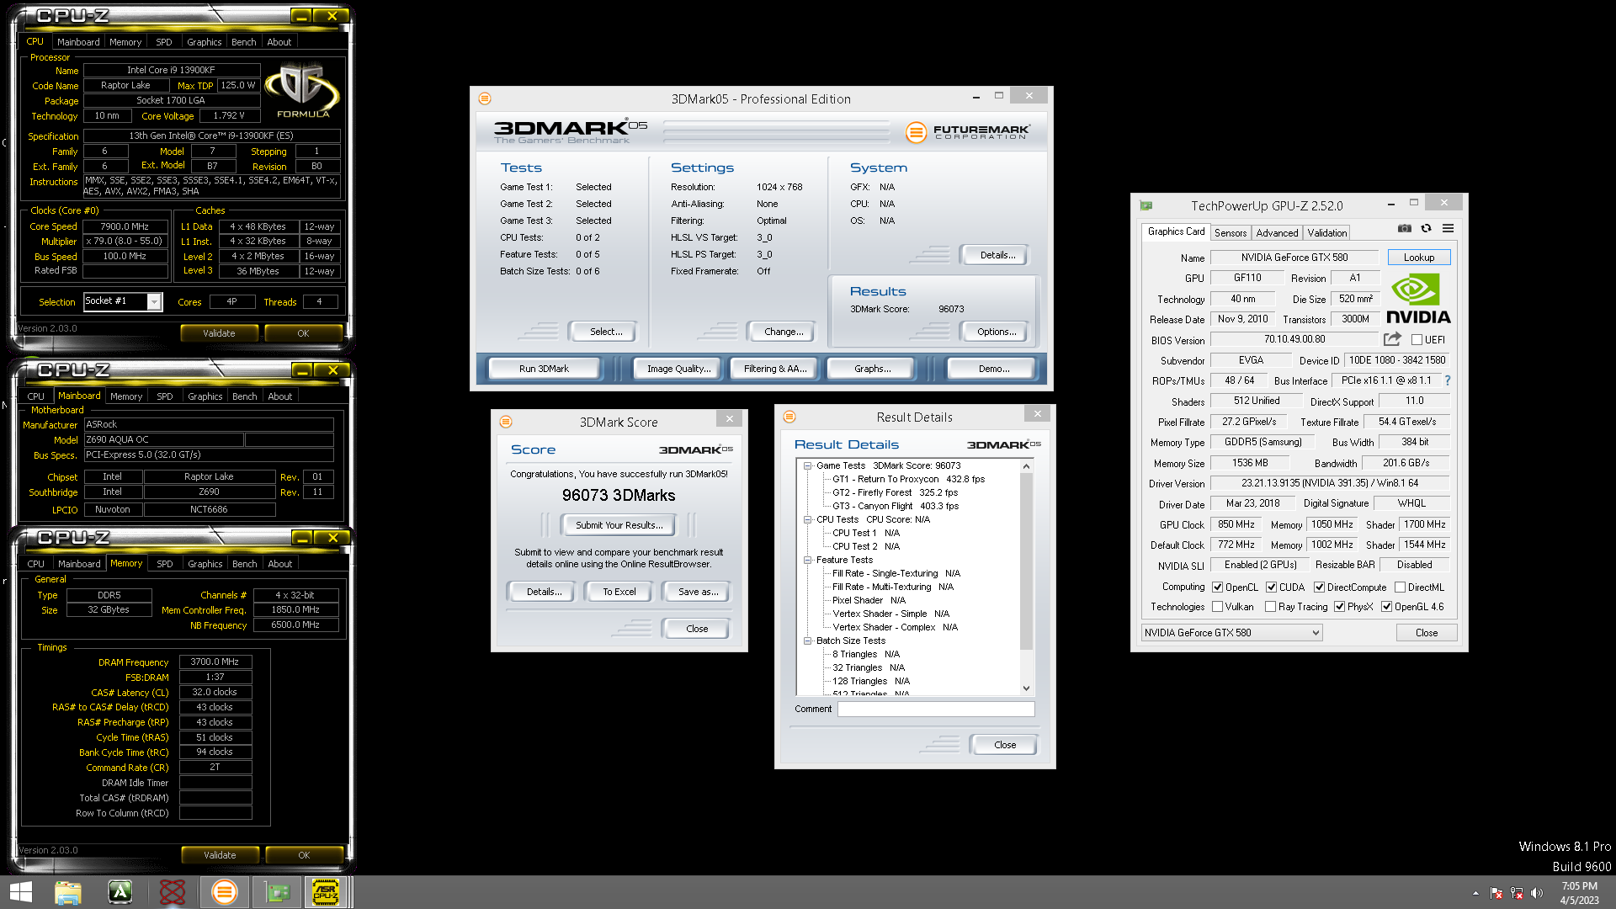Open the About tab in the Memory CPU-Z window
The image size is (1616, 909).
click(x=280, y=564)
